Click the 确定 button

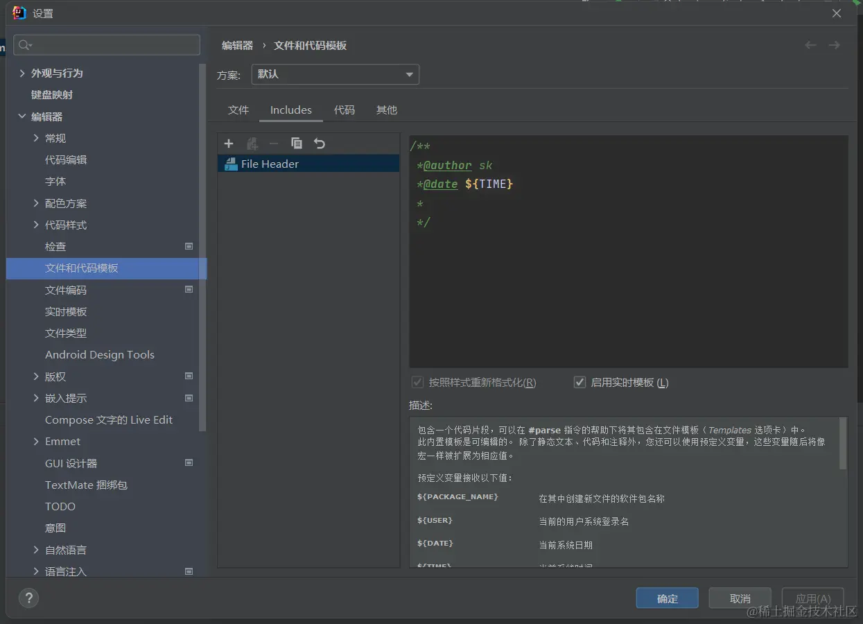(x=668, y=598)
